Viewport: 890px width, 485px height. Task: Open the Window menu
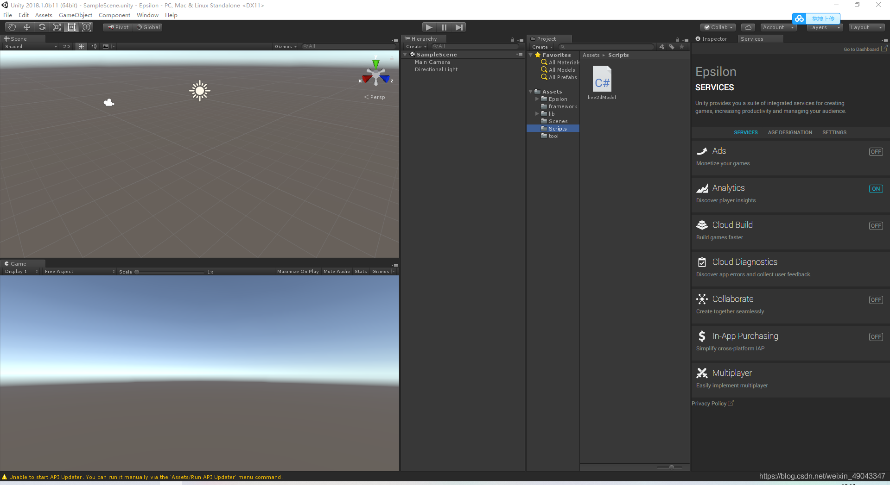click(x=147, y=15)
